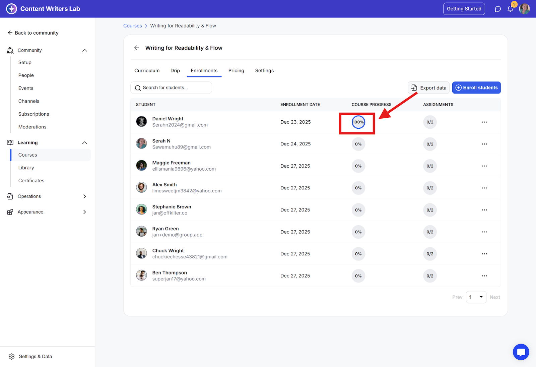Switch to the Pricing tab
536x367 pixels.
pos(236,71)
